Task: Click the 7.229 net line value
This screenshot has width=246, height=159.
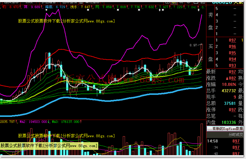Action: click(x=179, y=7)
